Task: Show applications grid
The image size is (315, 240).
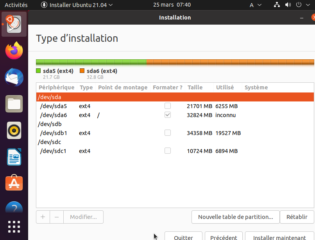Action: click(14, 227)
